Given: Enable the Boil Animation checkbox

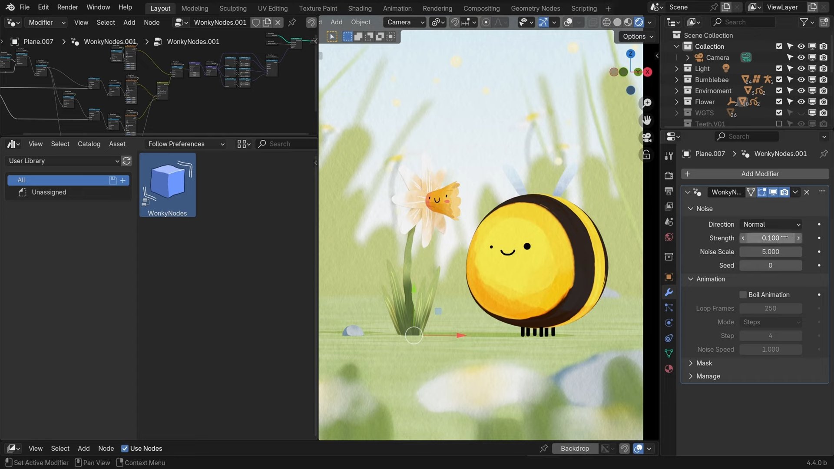Looking at the screenshot, I should (x=743, y=295).
